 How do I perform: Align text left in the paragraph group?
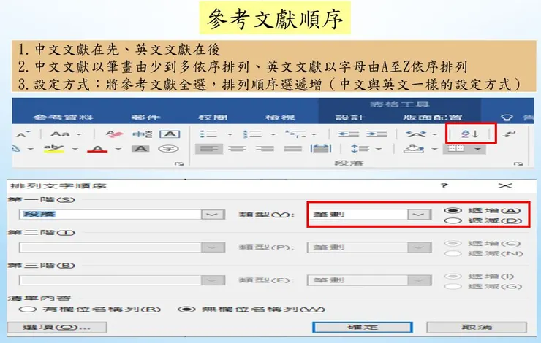click(x=209, y=149)
